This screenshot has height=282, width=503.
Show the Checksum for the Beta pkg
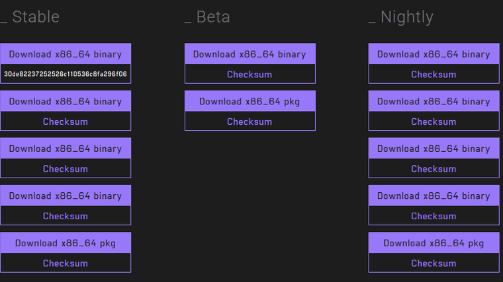(250, 122)
